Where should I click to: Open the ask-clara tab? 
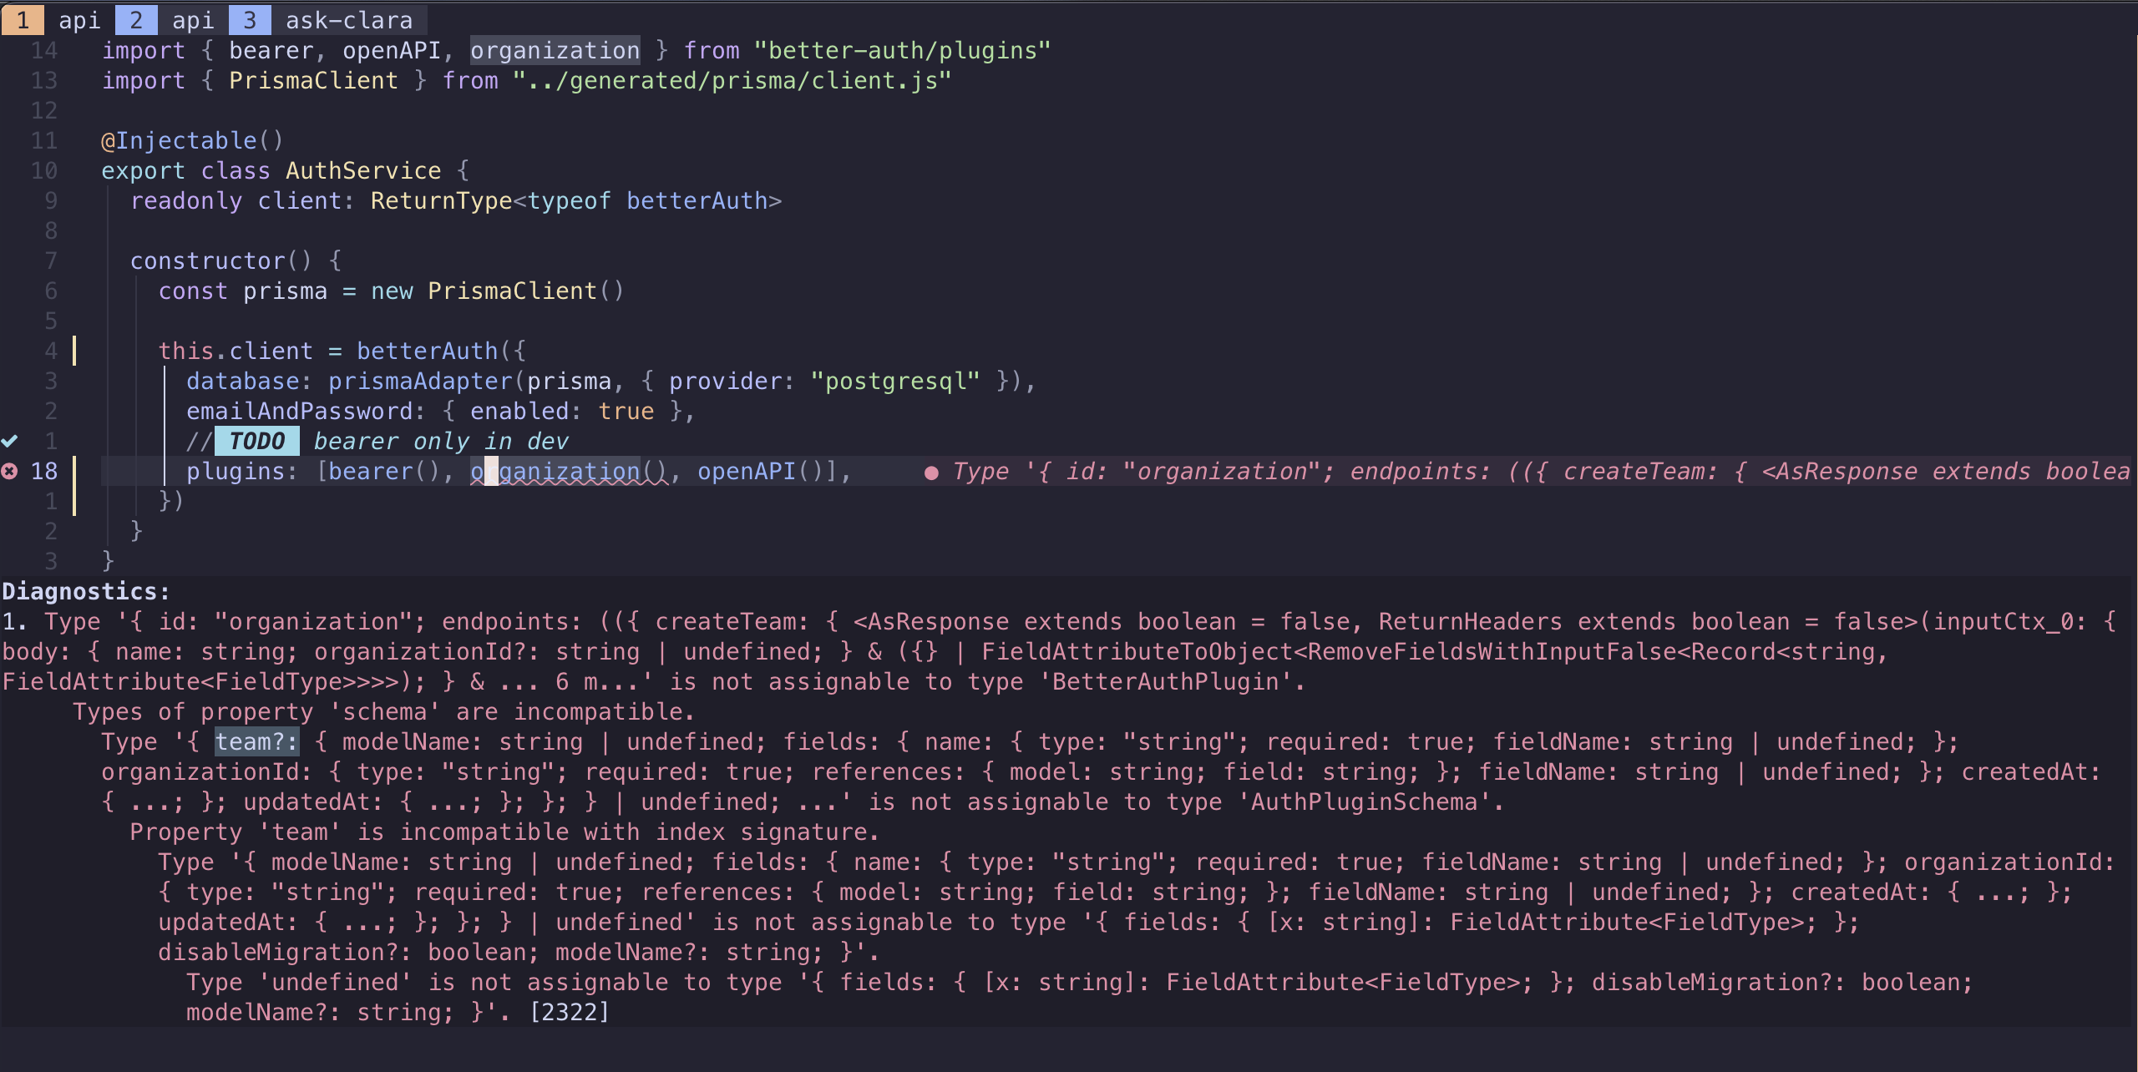349,20
